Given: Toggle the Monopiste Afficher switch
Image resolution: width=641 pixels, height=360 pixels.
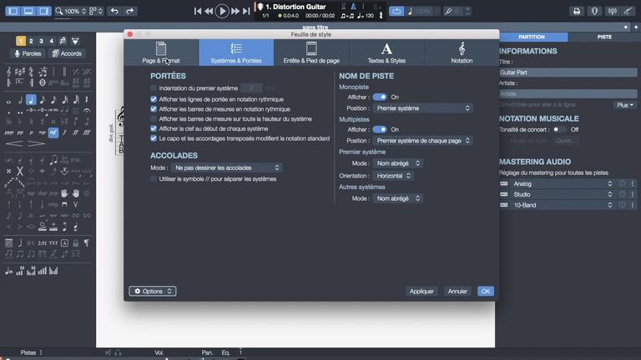Looking at the screenshot, I should coord(380,97).
